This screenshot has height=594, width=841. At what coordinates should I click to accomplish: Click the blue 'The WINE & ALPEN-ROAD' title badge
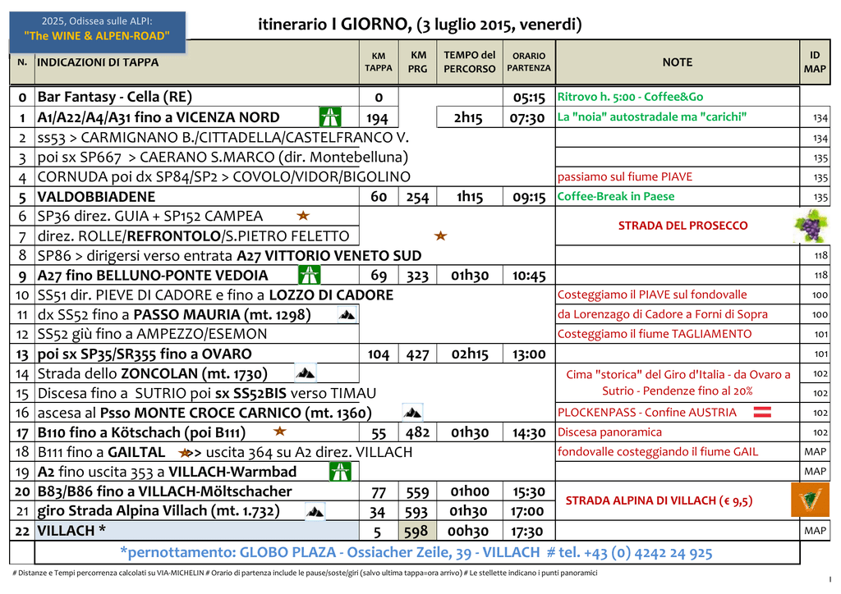[97, 32]
